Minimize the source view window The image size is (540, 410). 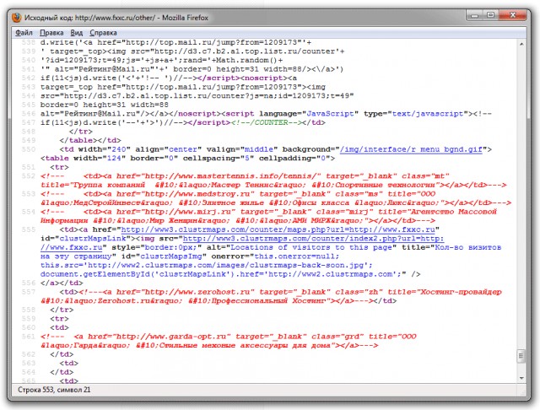point(474,15)
